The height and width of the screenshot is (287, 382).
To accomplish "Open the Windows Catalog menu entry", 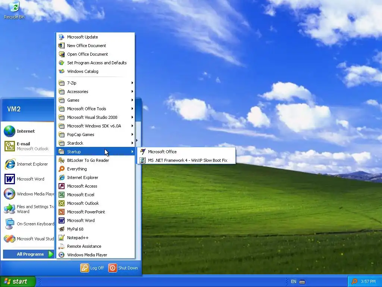I will (95, 71).
